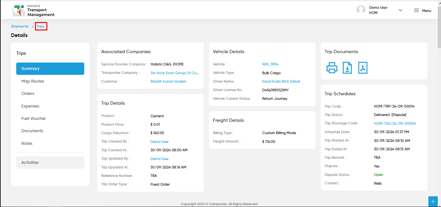The width and height of the screenshot is (441, 207).
Task: Click trip code HOM/TRP/24/09/00014
Action: click(394, 106)
